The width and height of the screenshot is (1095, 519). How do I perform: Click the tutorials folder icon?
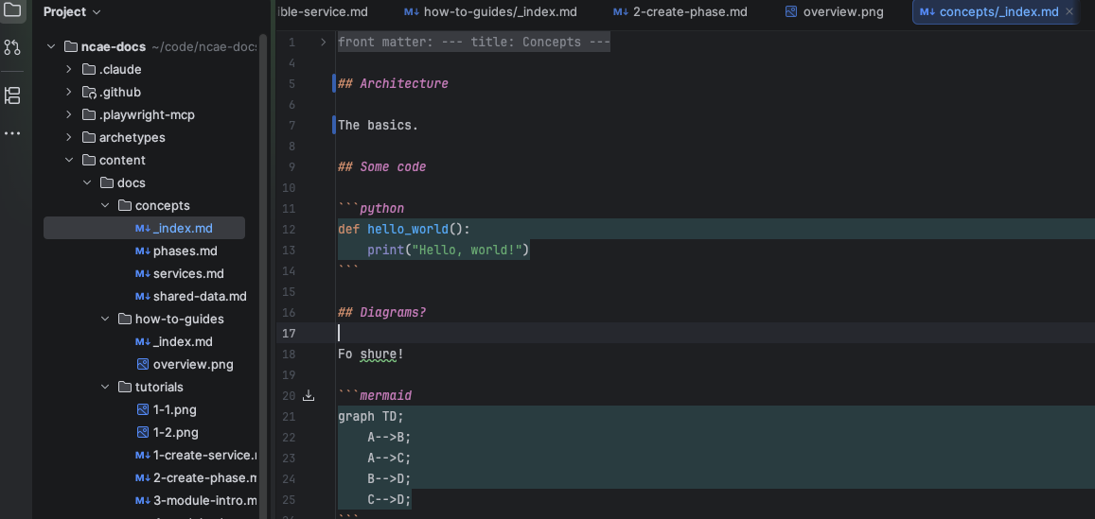pos(125,388)
